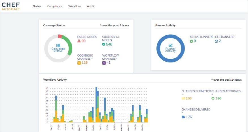This screenshot has height=132, width=248.
Task: Click the red segment of converge donut
Action: click(60, 36)
